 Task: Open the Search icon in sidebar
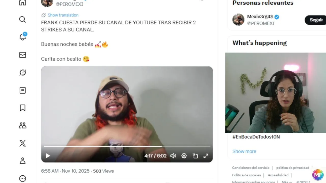22,20
